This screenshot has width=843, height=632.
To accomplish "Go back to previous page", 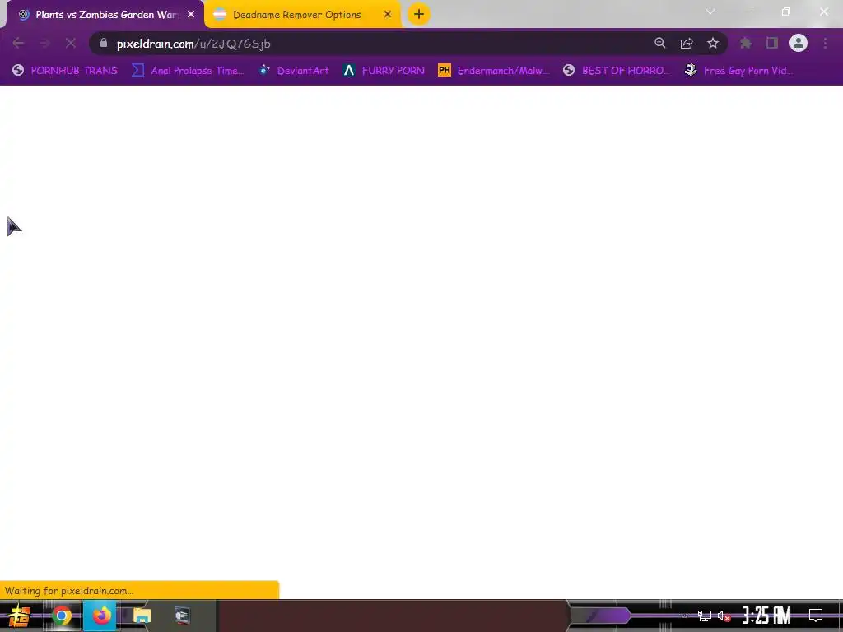I will point(18,43).
